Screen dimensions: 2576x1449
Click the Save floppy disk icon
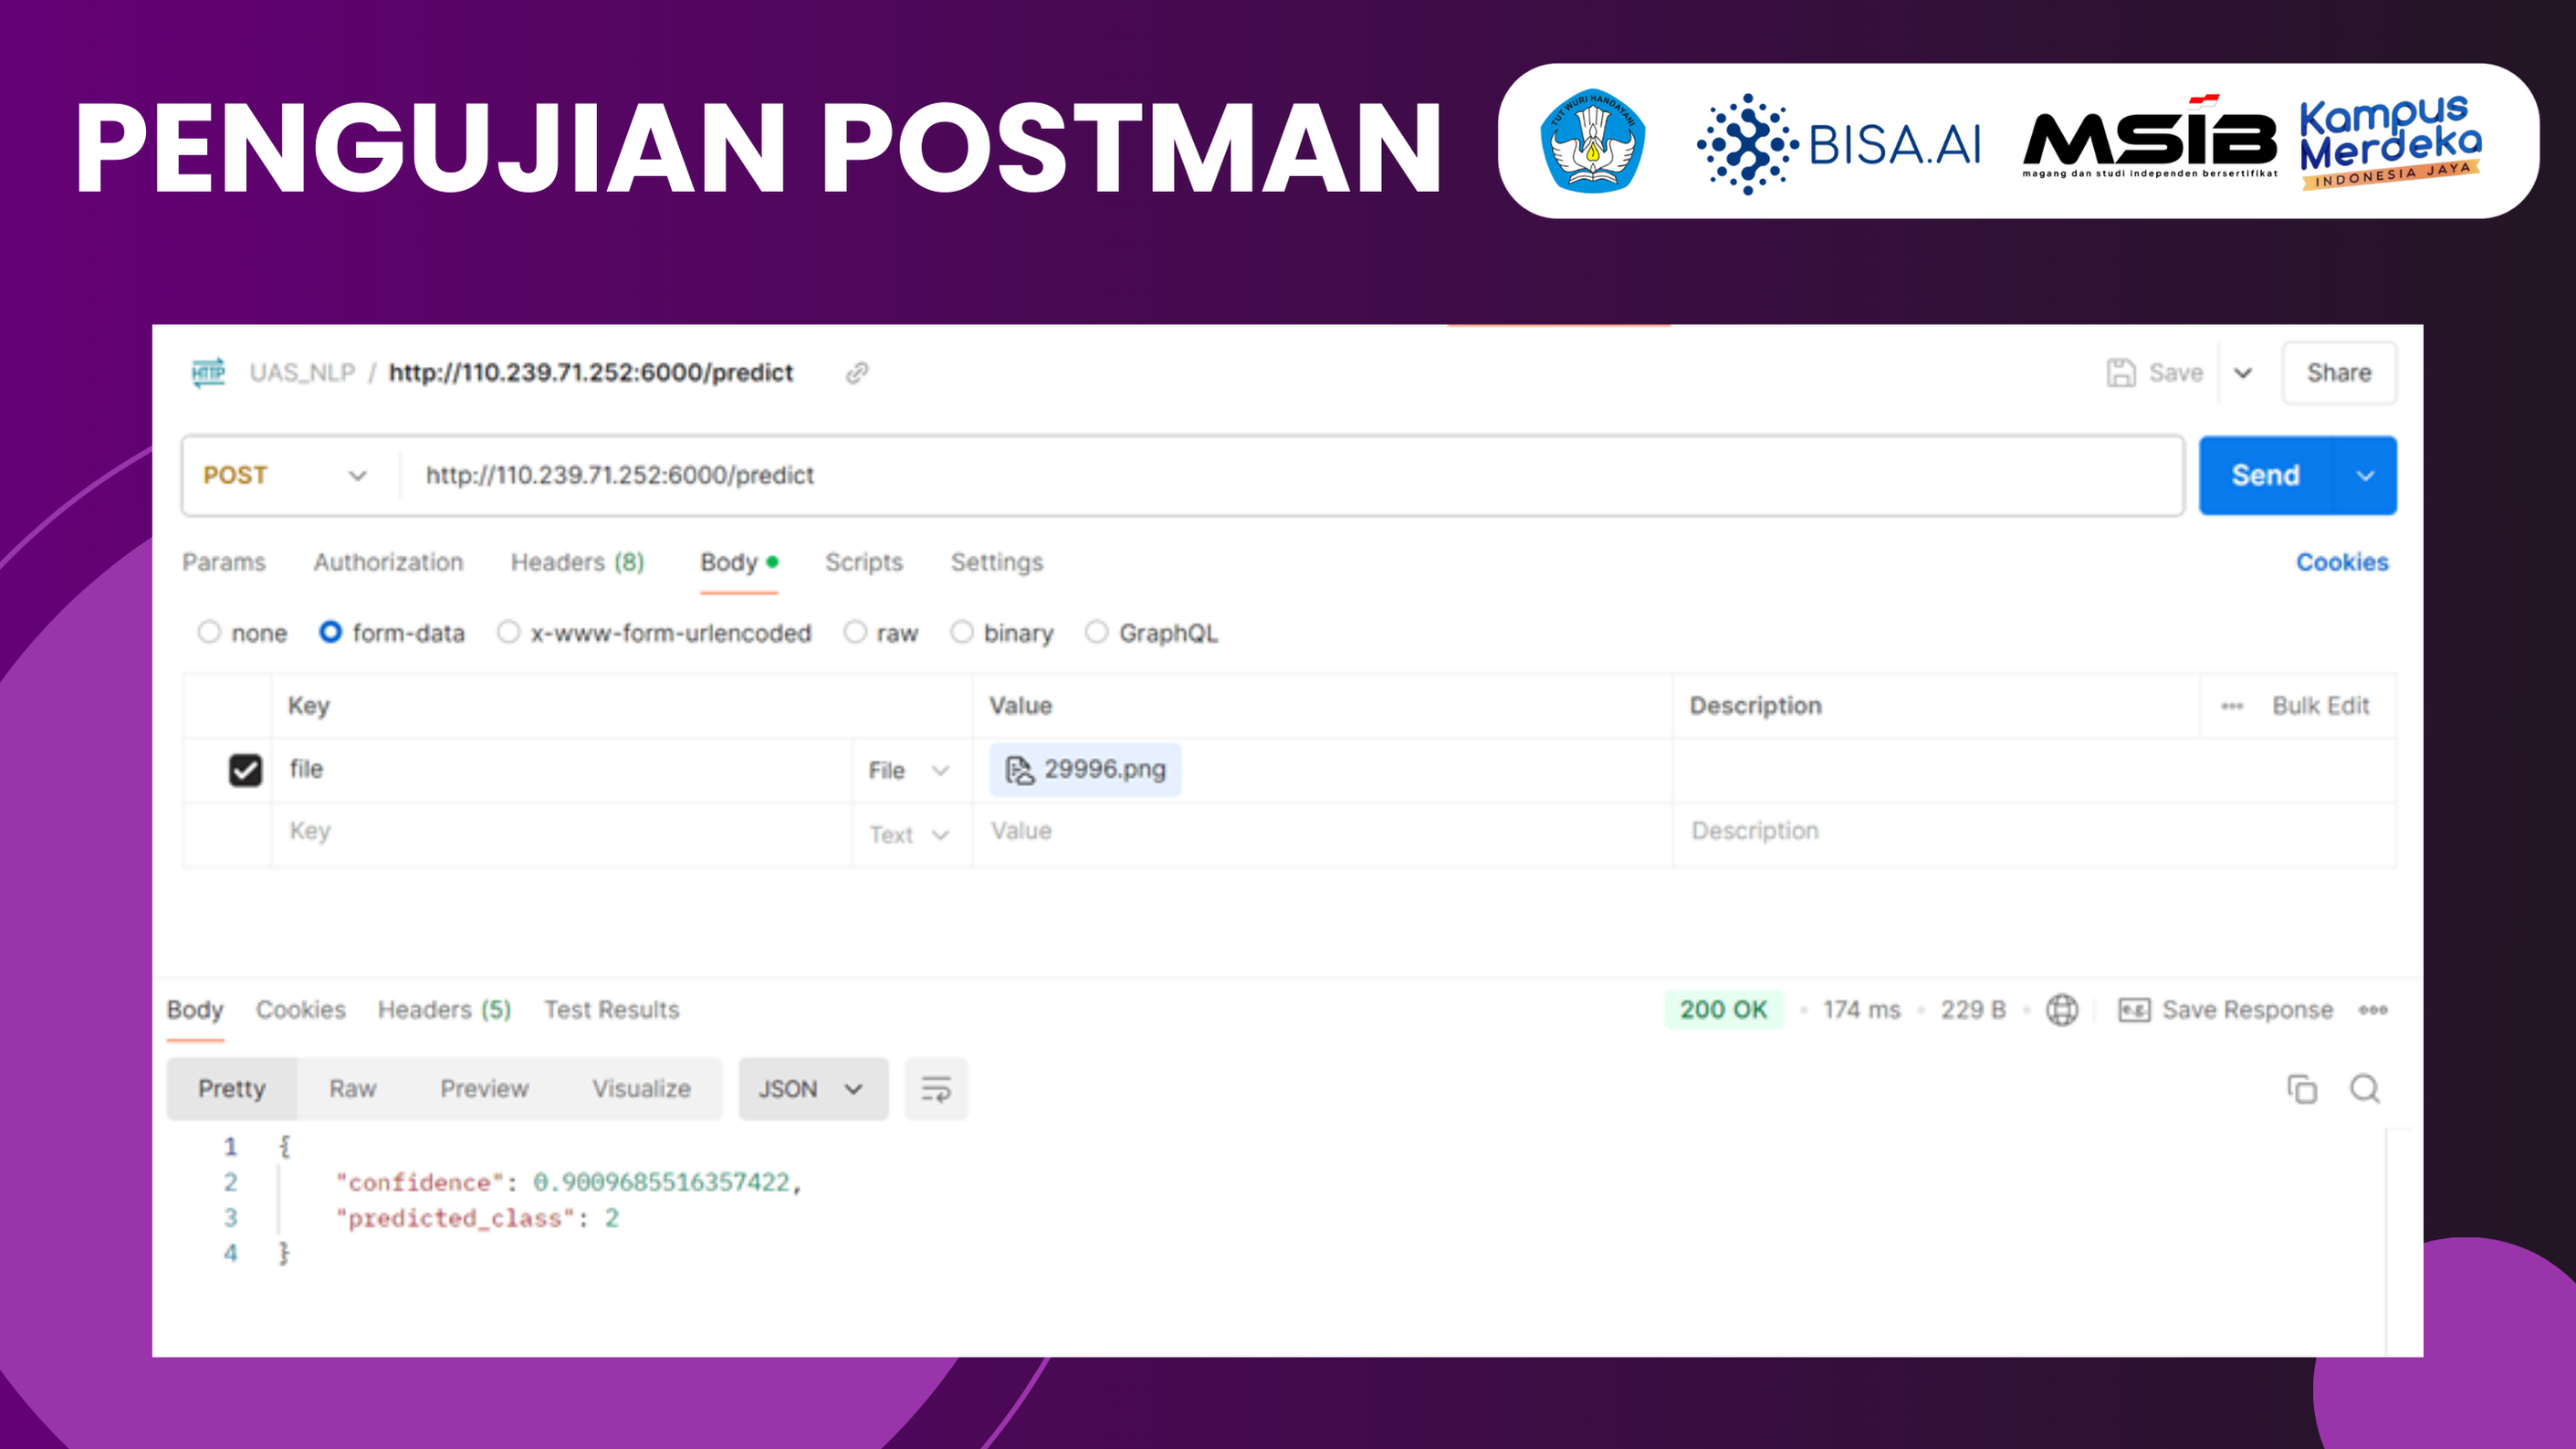pyautogui.click(x=2120, y=373)
